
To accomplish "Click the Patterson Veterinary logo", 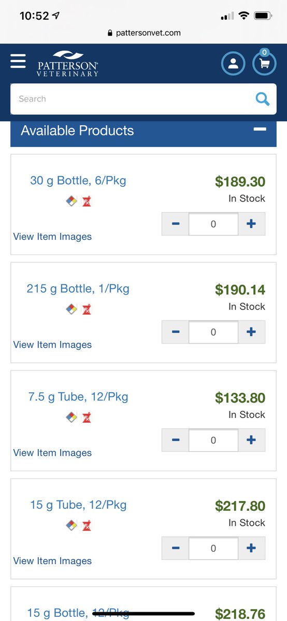I will [67, 64].
